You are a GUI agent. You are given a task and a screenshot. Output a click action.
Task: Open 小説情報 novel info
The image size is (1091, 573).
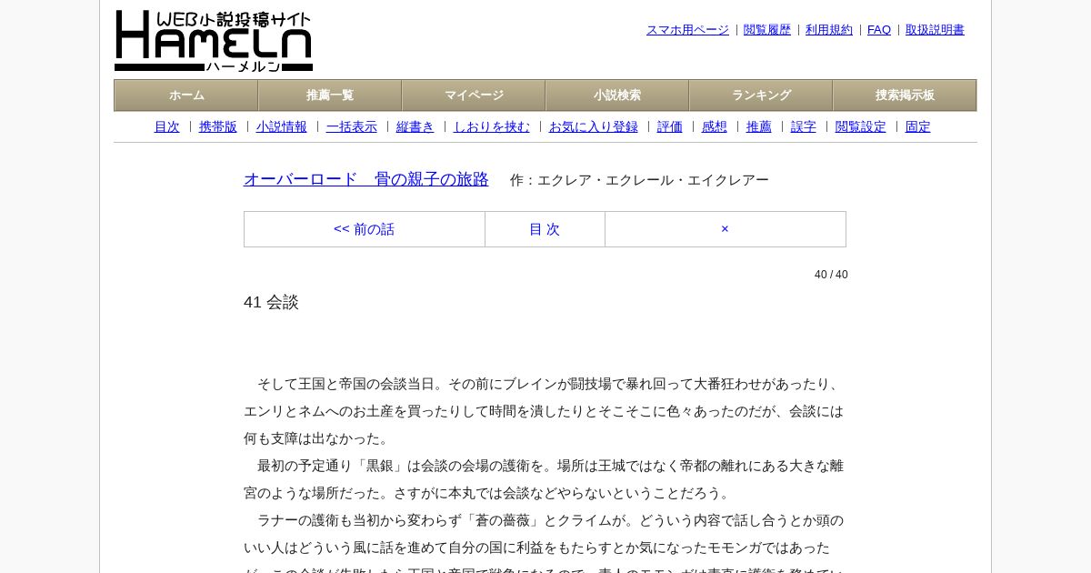(282, 127)
